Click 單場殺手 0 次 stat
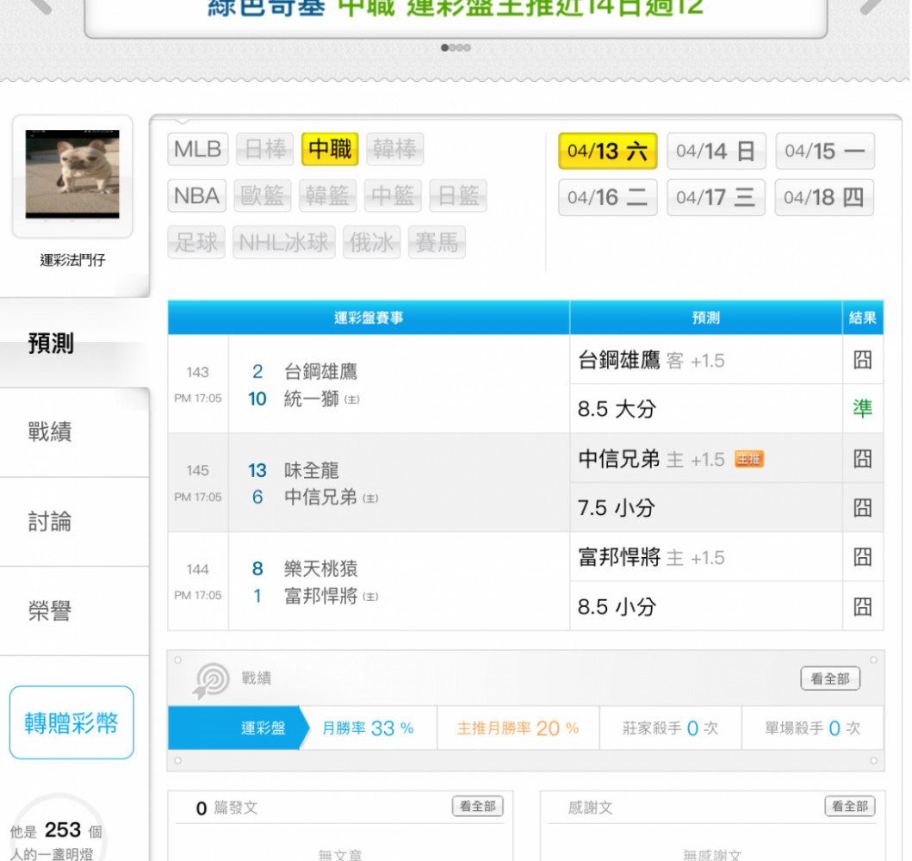Viewport: 912px width, 861px height. pos(812,728)
